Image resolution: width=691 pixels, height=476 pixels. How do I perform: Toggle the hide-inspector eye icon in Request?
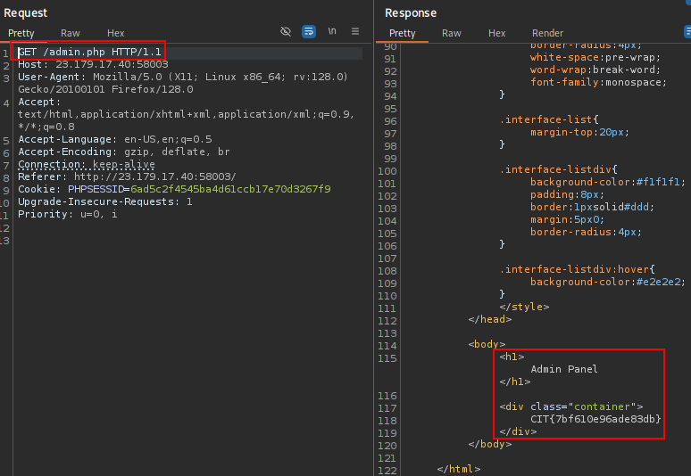[x=286, y=31]
